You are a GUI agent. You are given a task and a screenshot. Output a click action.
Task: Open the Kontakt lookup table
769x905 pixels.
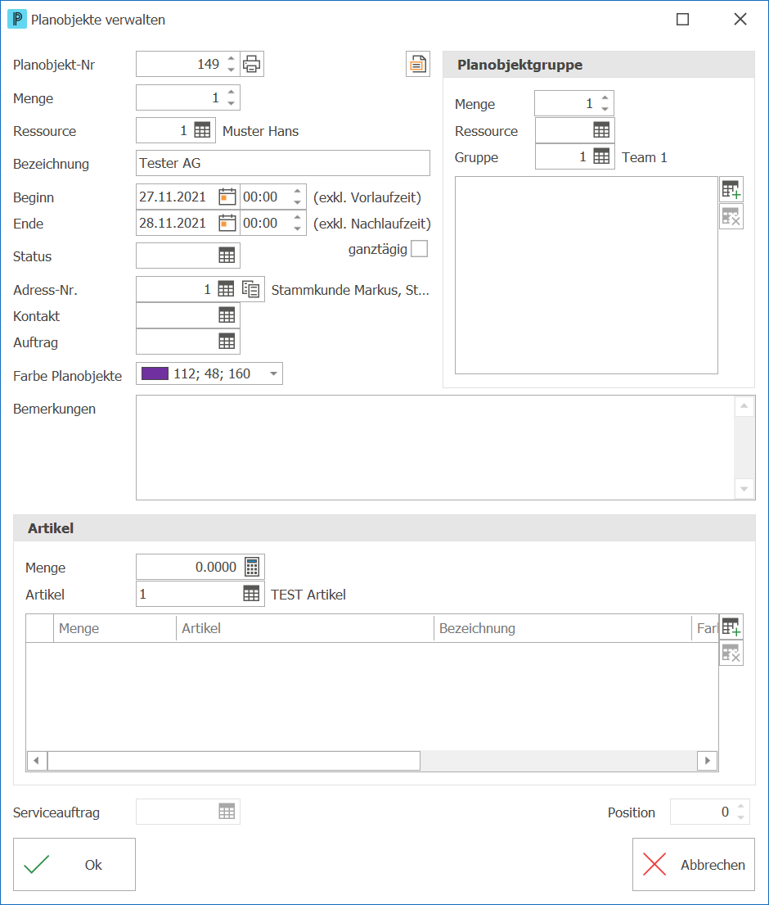pos(227,315)
